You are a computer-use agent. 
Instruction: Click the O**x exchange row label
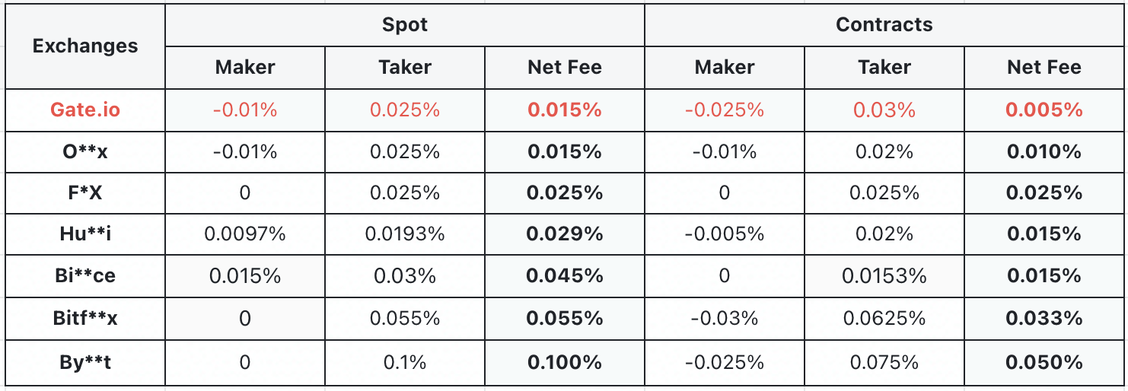point(85,151)
